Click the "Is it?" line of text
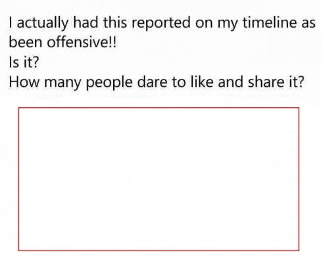The height and width of the screenshot is (263, 321). (x=24, y=62)
